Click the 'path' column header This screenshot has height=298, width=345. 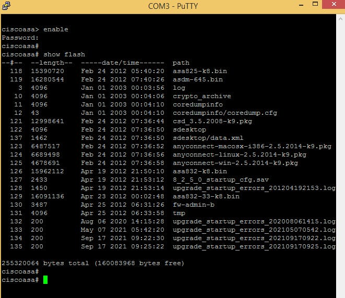pos(181,63)
